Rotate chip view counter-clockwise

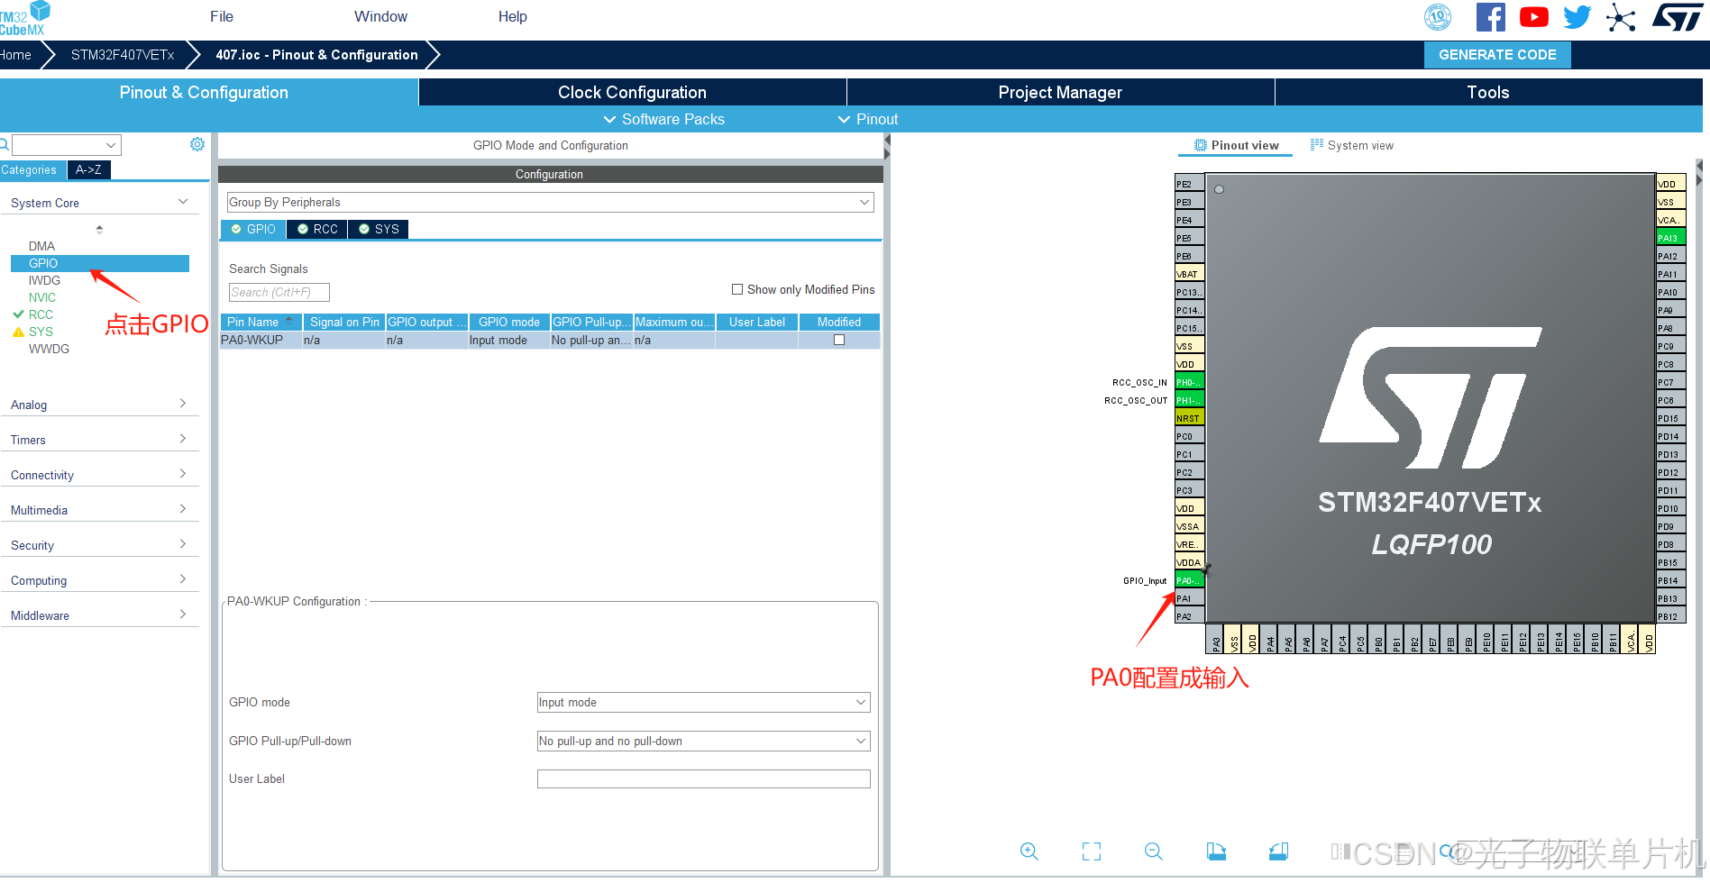tap(1278, 851)
